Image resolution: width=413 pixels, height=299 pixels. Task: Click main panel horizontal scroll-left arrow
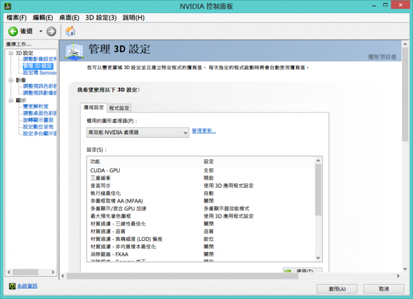pos(63,276)
